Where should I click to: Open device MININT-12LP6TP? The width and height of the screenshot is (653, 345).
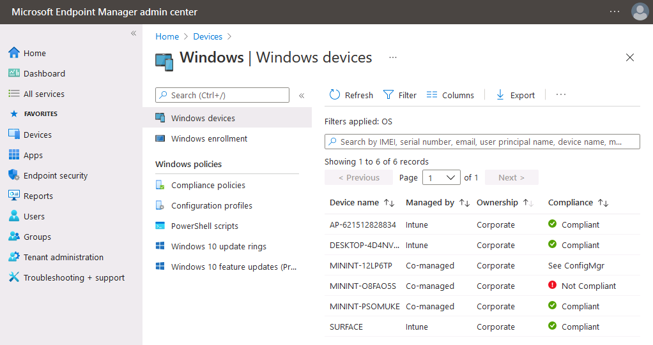point(361,266)
